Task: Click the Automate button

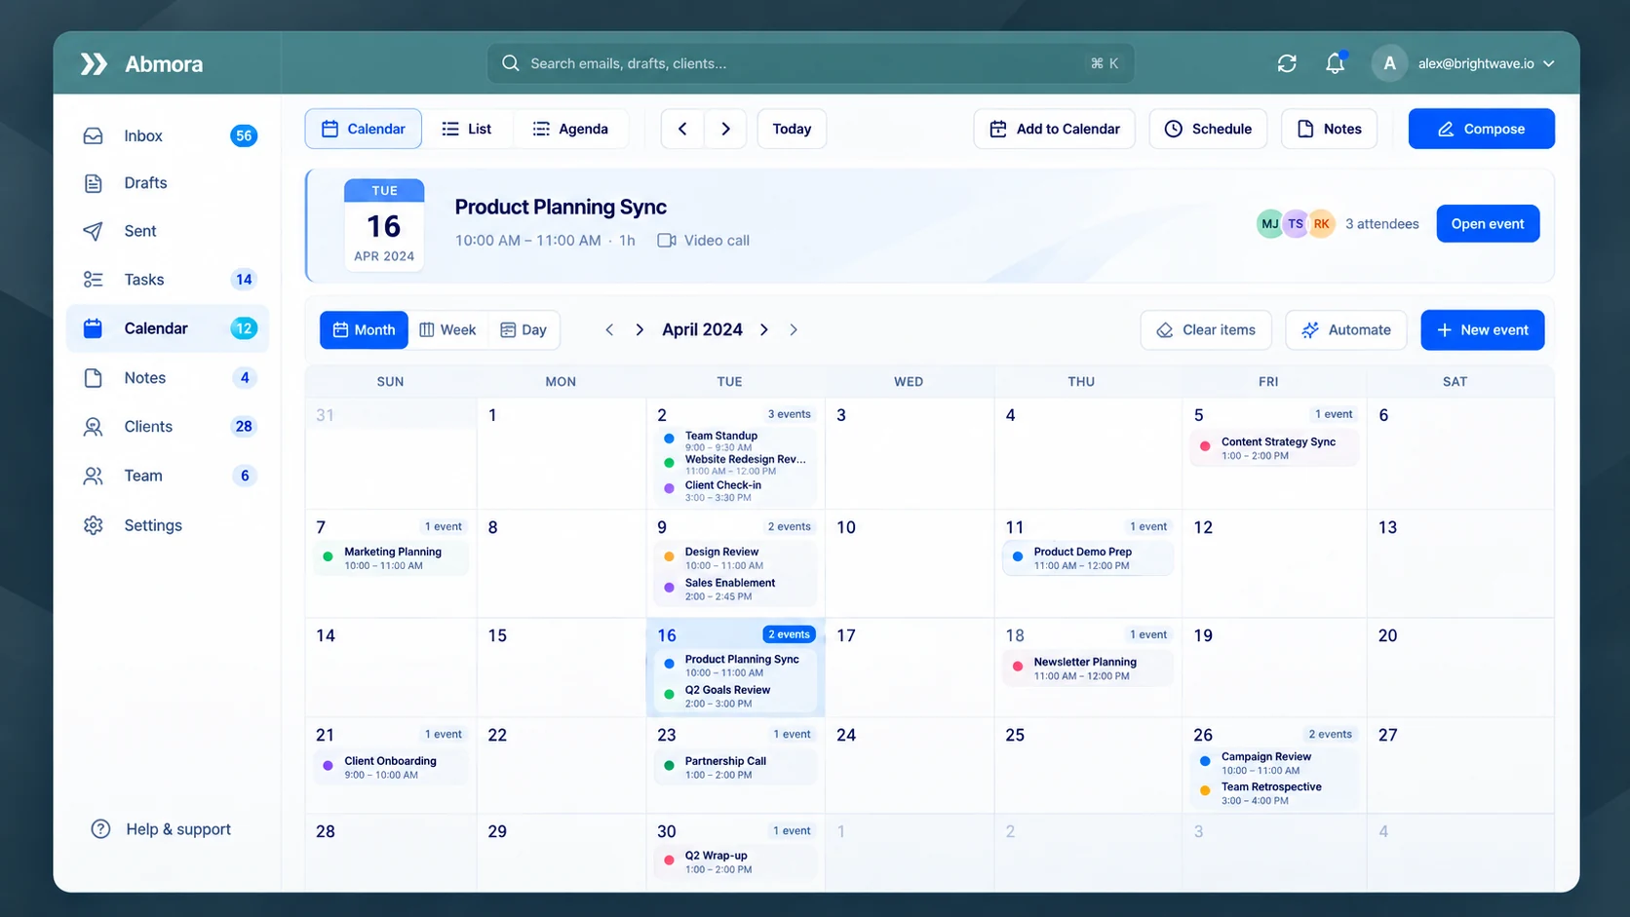Action: pos(1345,330)
